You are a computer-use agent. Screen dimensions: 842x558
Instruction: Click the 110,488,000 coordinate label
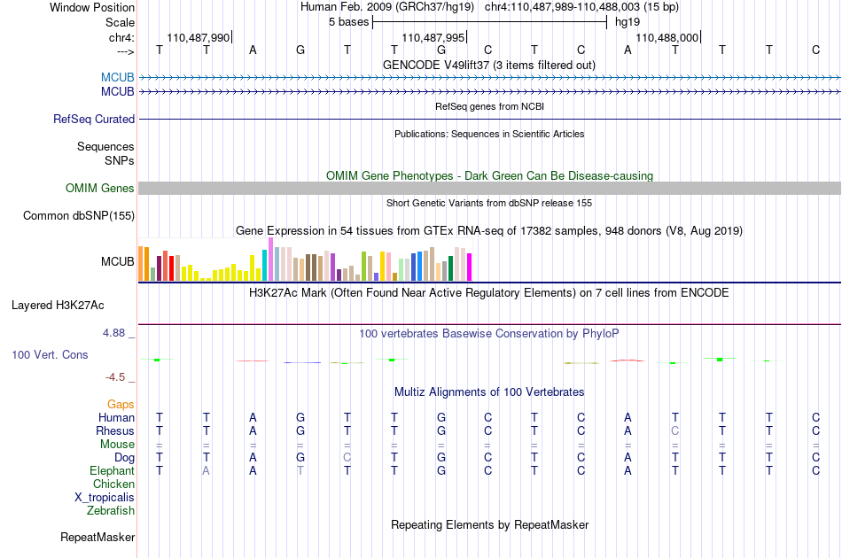click(667, 37)
